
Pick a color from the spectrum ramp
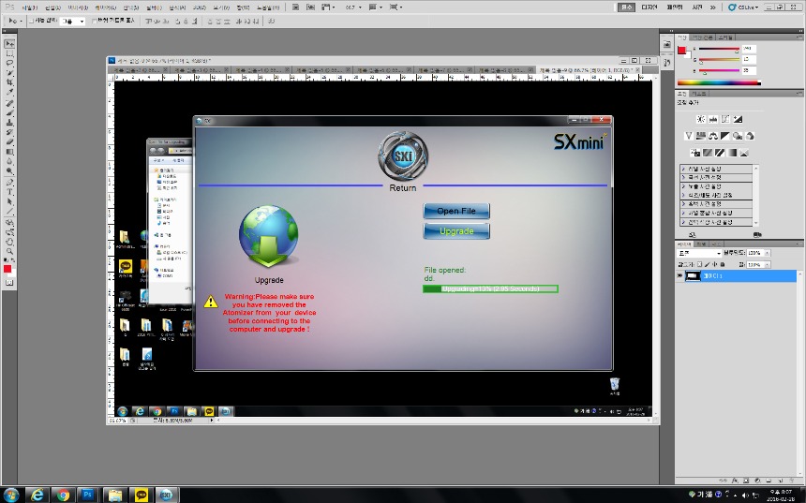point(719,82)
